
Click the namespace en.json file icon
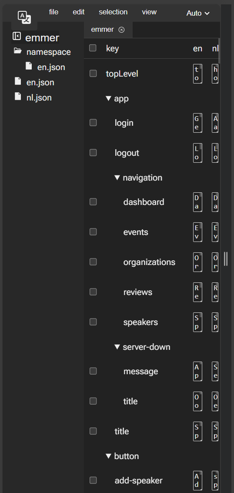(29, 66)
